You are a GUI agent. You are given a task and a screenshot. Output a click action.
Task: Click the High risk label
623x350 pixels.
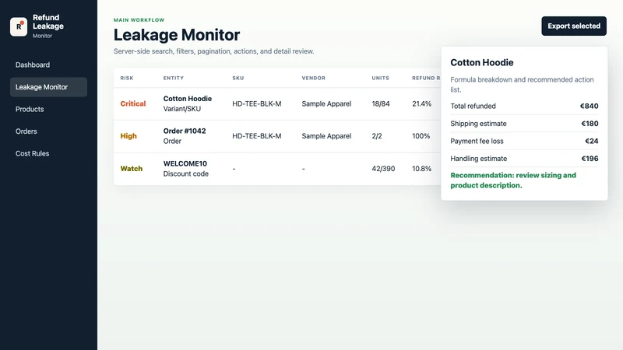pyautogui.click(x=128, y=135)
